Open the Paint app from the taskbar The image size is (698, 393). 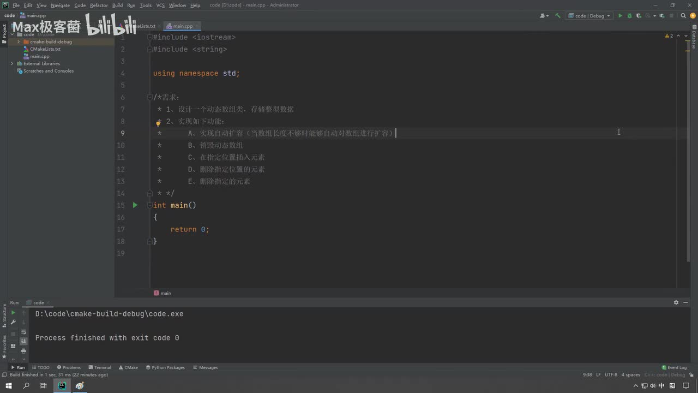[x=80, y=386]
